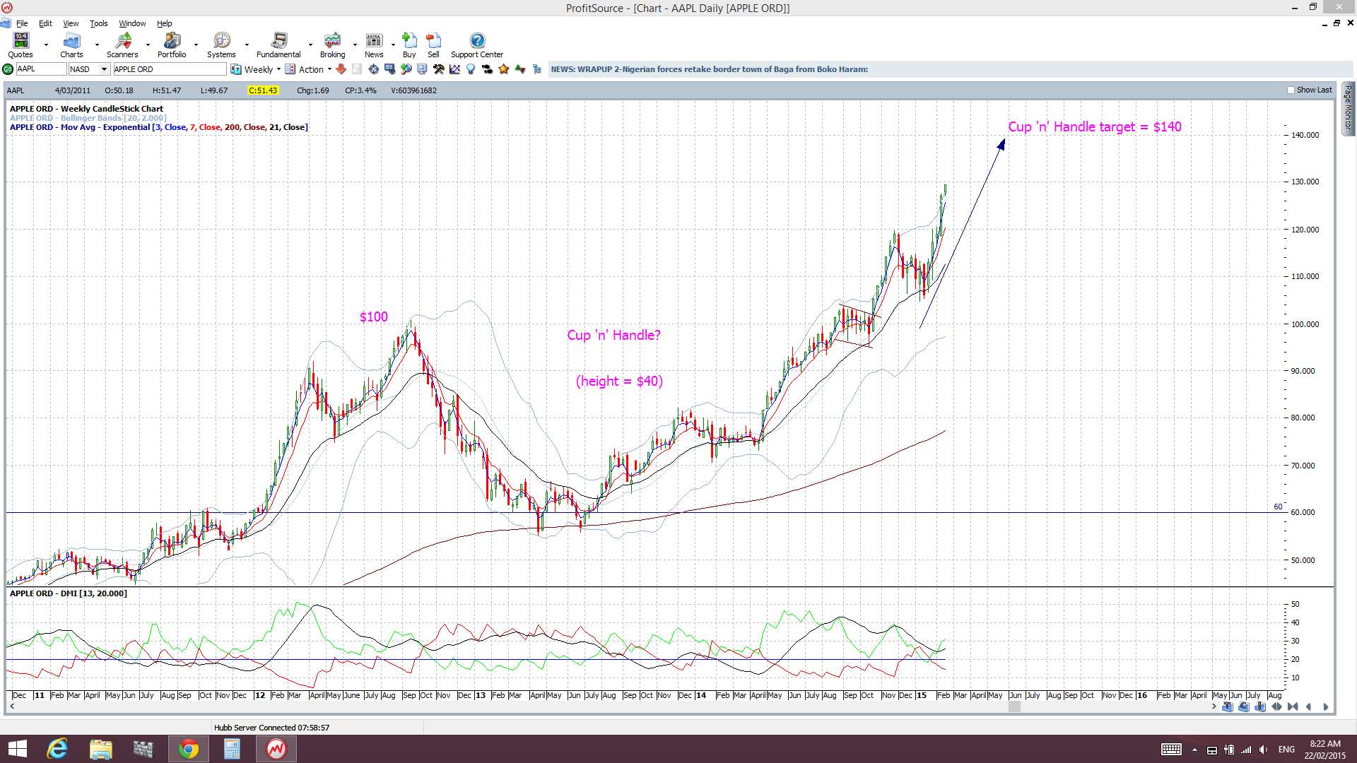Expand the Scanners dropdown arrow
The height and width of the screenshot is (763, 1357).
148,45
